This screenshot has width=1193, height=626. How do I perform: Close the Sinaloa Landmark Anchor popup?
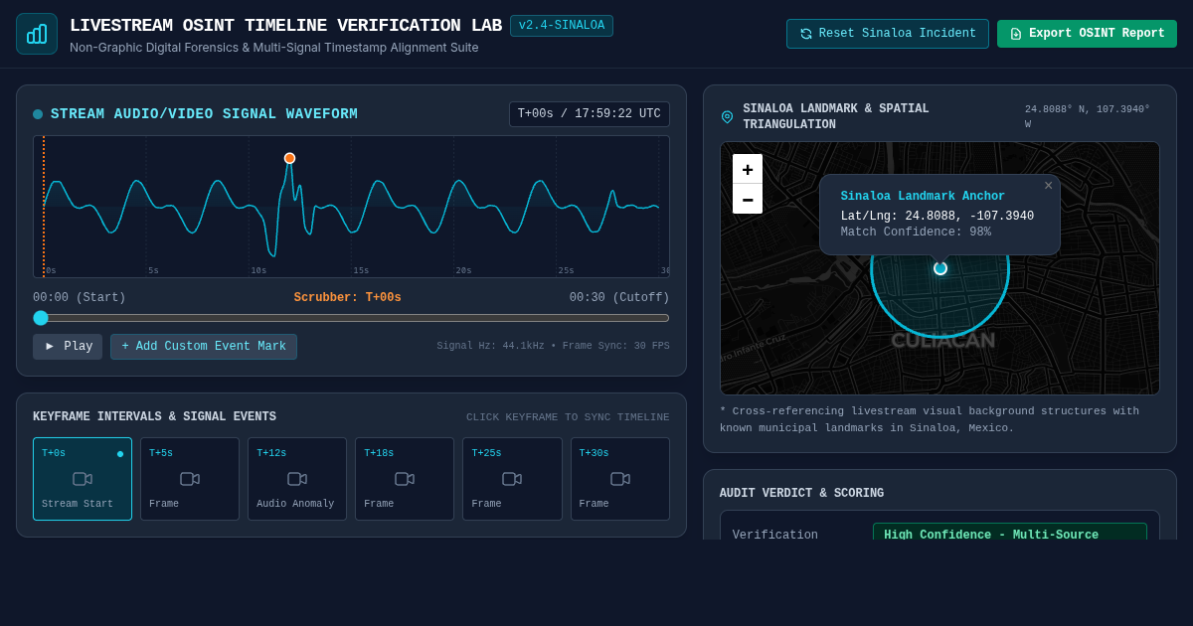tap(1048, 186)
